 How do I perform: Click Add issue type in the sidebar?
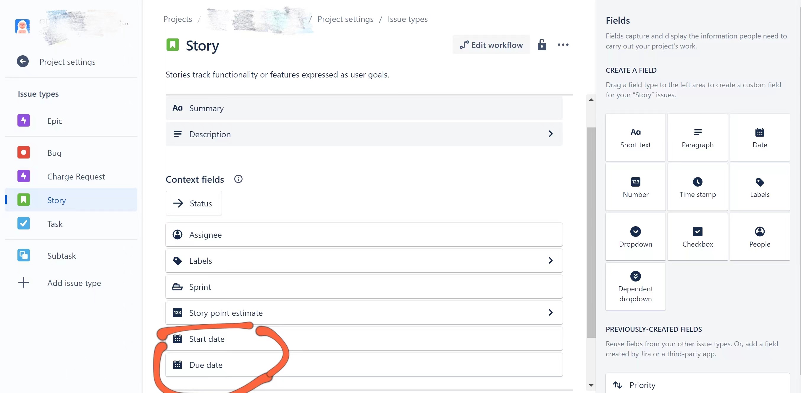74,283
